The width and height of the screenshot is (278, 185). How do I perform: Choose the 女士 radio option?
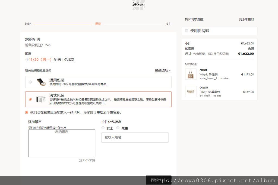[x=103, y=128]
